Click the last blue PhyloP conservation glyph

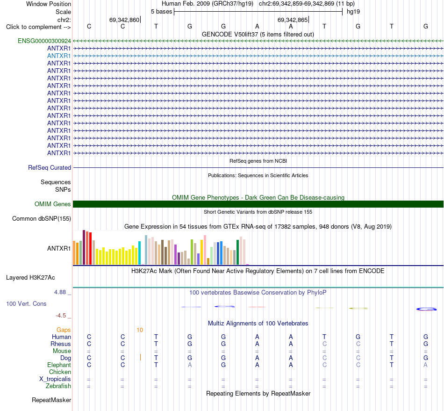[x=426, y=309]
